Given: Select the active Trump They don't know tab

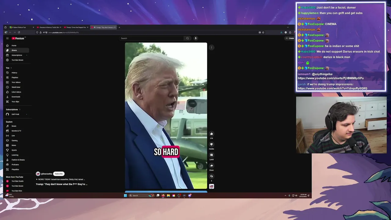Looking at the screenshot, I should coord(103,28).
